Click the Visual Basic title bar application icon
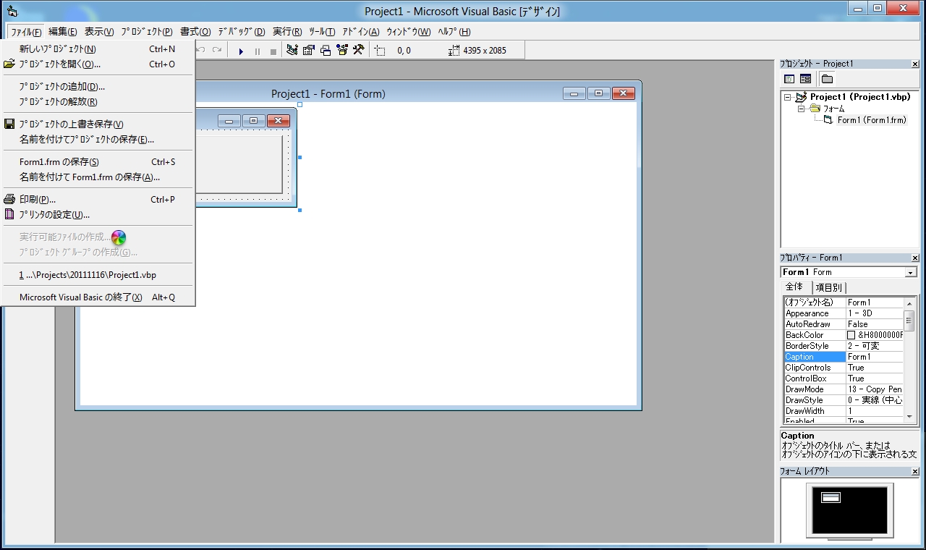Image resolution: width=926 pixels, height=550 pixels. click(12, 11)
